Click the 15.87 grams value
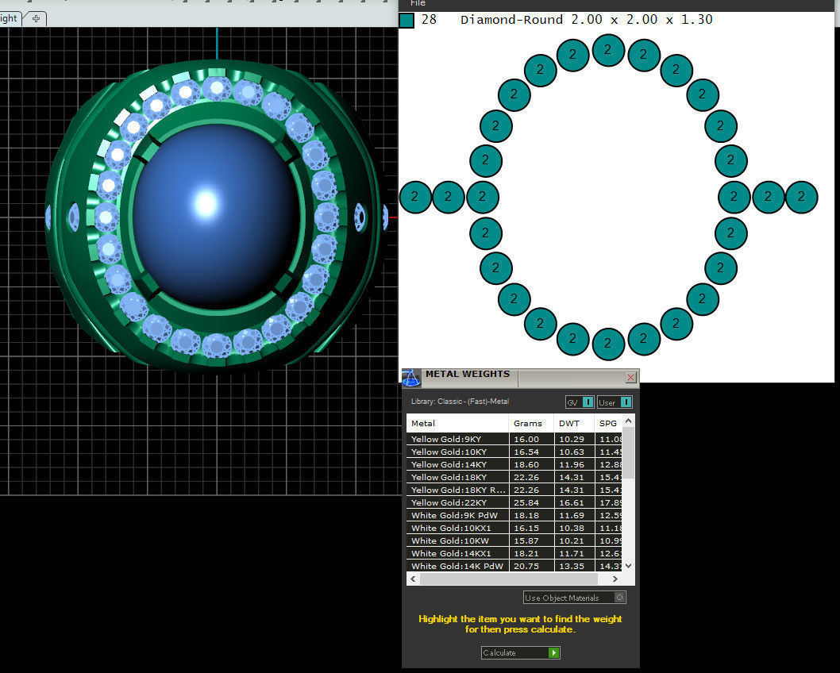Screen dimensions: 840x673 [x=526, y=540]
